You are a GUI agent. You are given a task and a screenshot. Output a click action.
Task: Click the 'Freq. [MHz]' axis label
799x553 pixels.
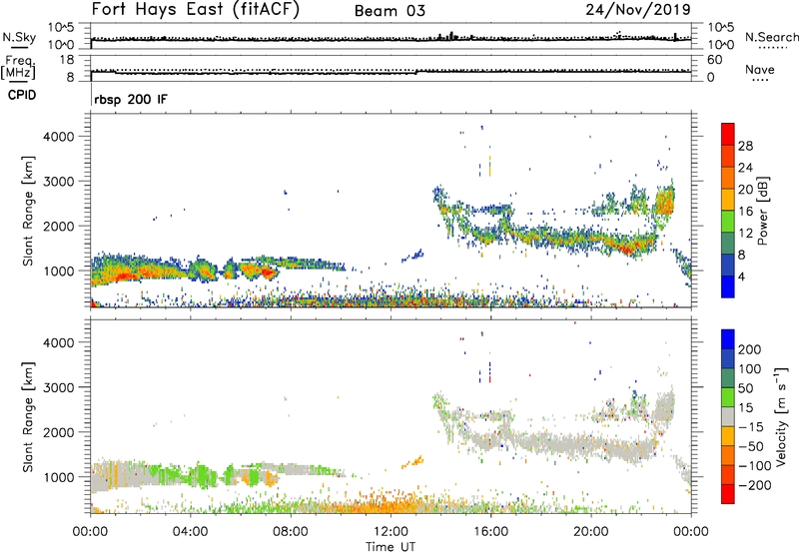pos(18,67)
